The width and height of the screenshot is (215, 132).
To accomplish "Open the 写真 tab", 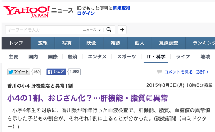I will click(67, 43).
